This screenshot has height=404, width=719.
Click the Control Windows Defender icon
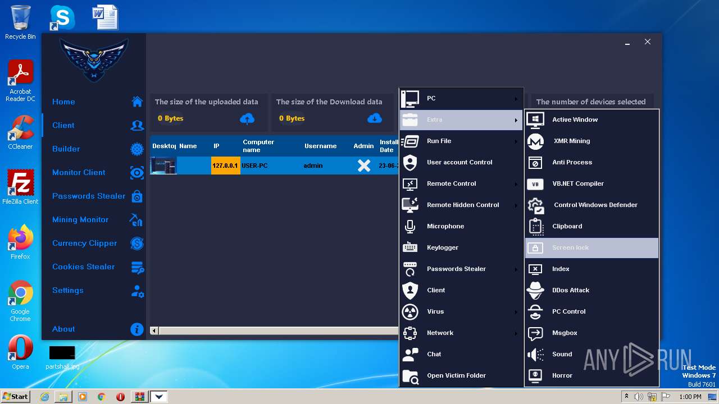point(536,205)
